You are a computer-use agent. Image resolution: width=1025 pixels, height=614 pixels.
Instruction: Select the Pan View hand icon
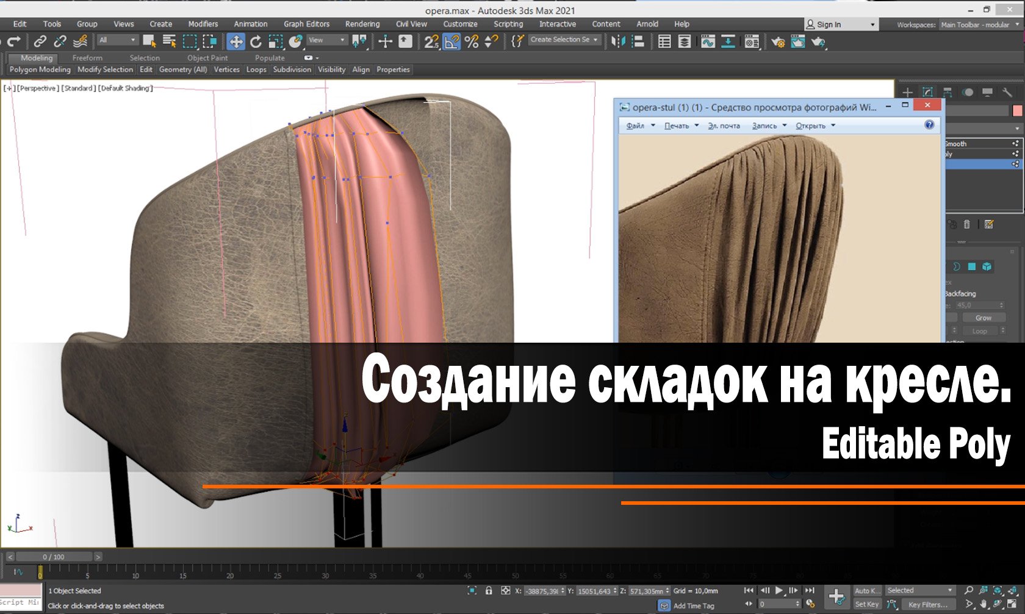pos(983,604)
